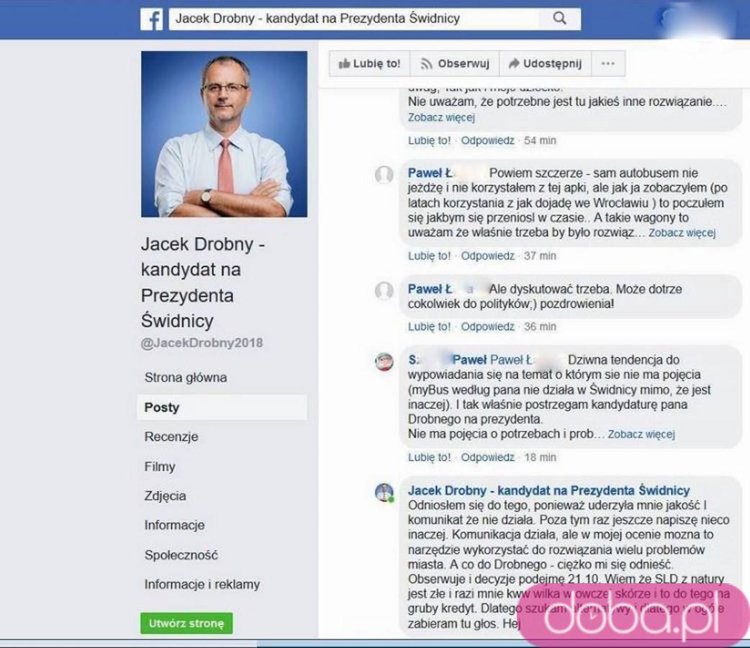Click avatar of Paweł's 36 min comment
Image resolution: width=750 pixels, height=648 pixels.
(x=384, y=290)
